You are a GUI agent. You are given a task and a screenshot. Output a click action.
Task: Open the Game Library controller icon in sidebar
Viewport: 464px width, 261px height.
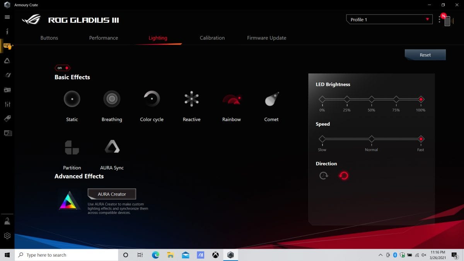[7, 90]
